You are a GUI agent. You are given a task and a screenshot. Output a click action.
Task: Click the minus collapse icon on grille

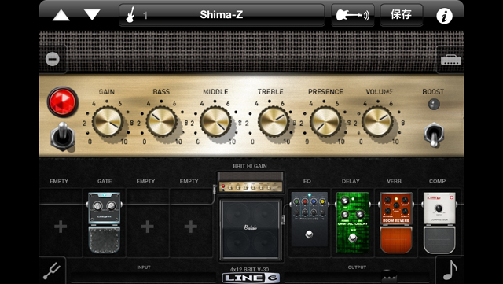53,59
